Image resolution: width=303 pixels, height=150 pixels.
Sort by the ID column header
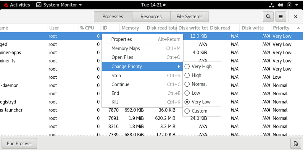click(110, 28)
